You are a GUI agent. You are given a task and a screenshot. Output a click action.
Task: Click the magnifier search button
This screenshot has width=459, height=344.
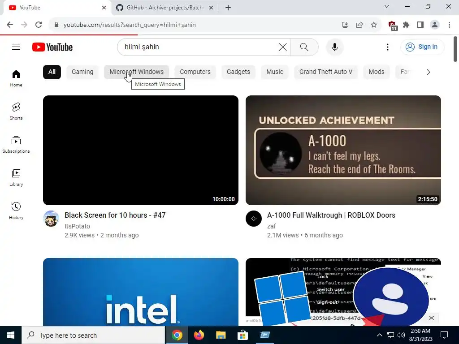304,47
